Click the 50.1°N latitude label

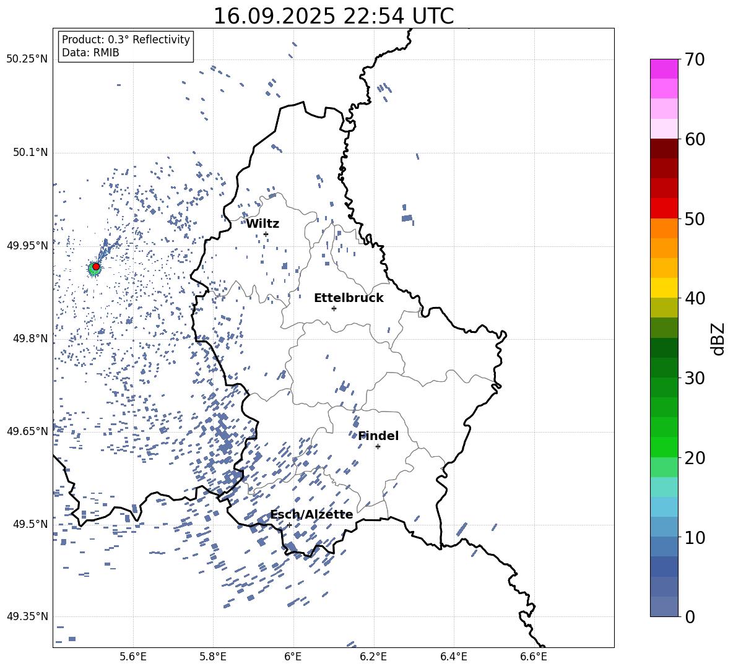tap(30, 152)
